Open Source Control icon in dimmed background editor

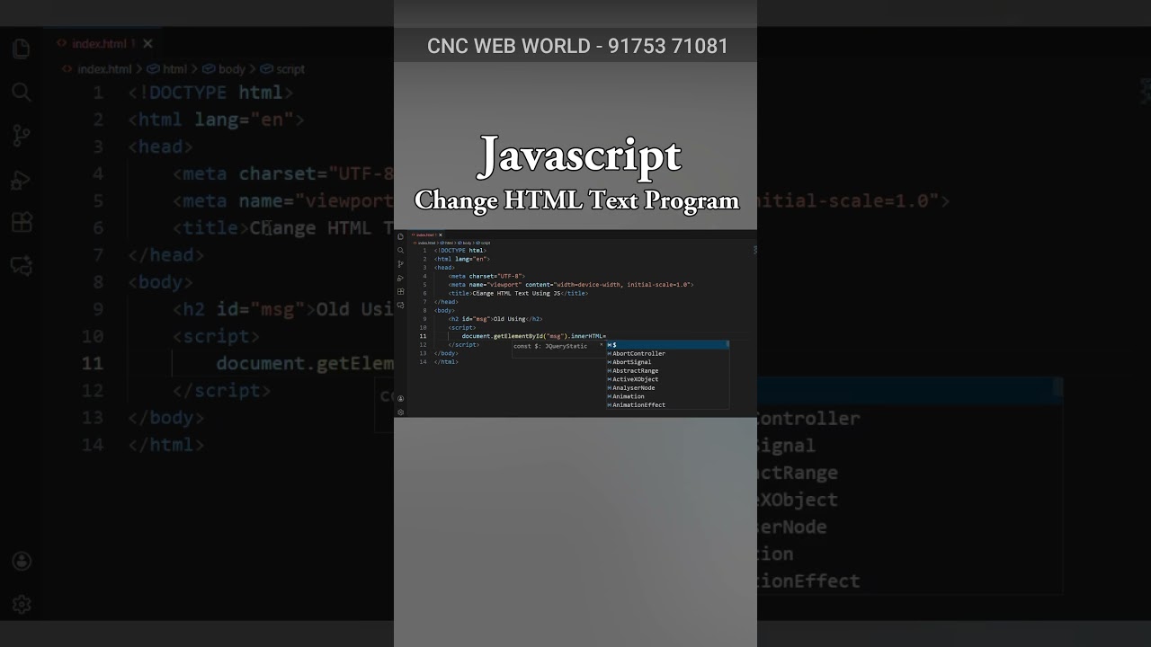pyautogui.click(x=22, y=135)
